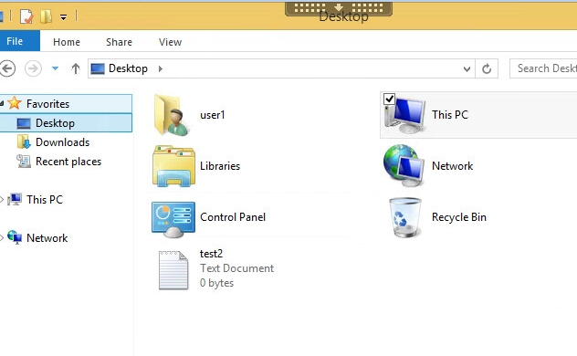This screenshot has width=577, height=356.
Task: Click the Recycle Bin label text
Action: (x=459, y=217)
